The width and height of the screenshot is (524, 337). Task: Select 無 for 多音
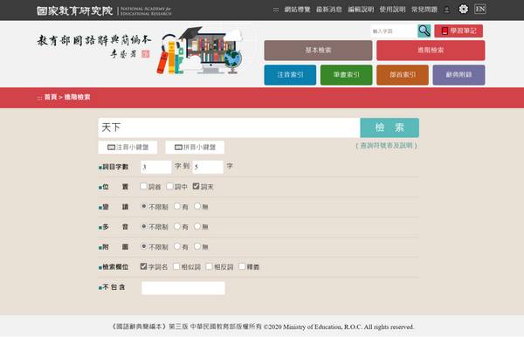(197, 226)
